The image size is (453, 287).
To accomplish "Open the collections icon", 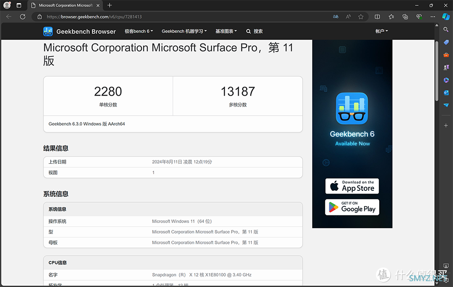I will [405, 17].
